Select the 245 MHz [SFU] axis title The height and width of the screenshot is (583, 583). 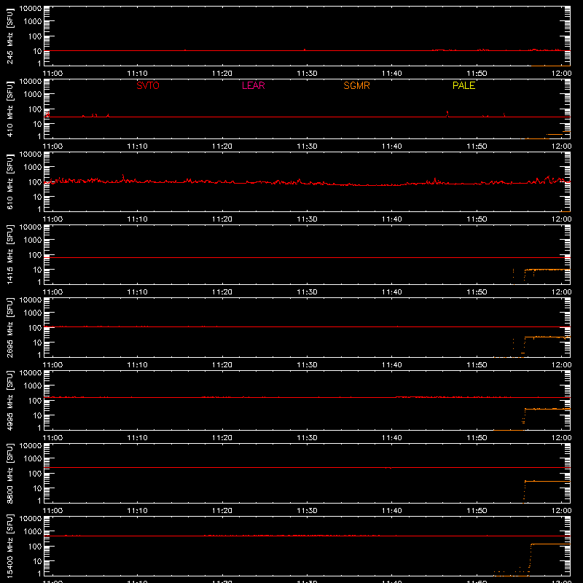(x=10, y=36)
